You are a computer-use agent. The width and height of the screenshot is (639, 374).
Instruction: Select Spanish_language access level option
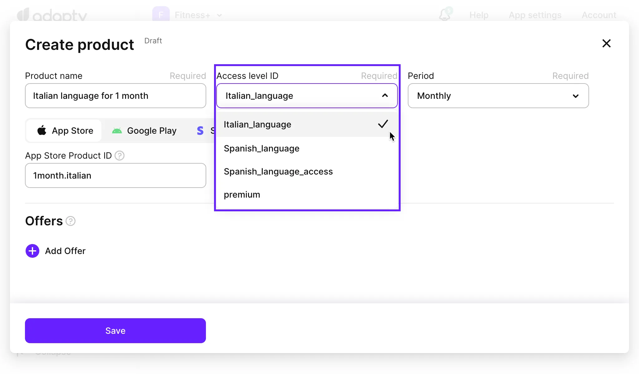261,148
